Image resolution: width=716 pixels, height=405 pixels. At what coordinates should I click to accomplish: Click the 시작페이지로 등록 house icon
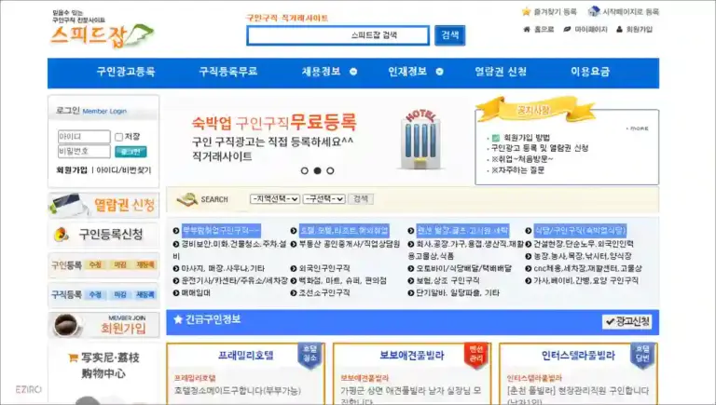594,11
